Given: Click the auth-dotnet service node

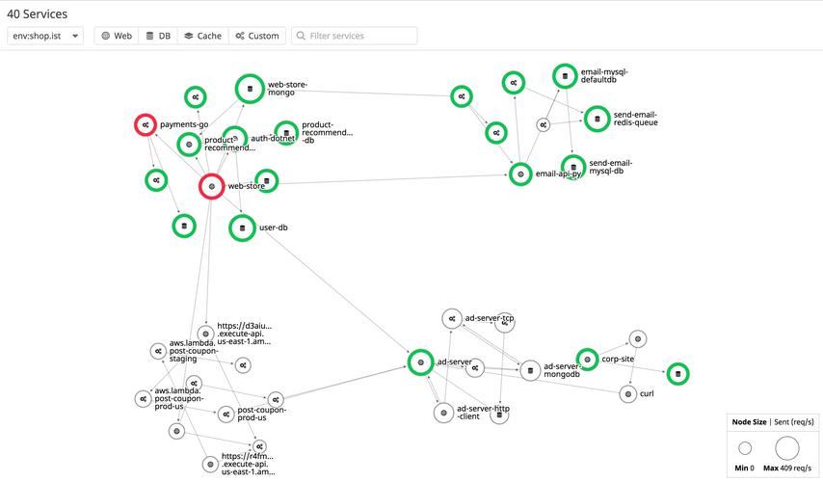Looking at the screenshot, I should (234, 139).
